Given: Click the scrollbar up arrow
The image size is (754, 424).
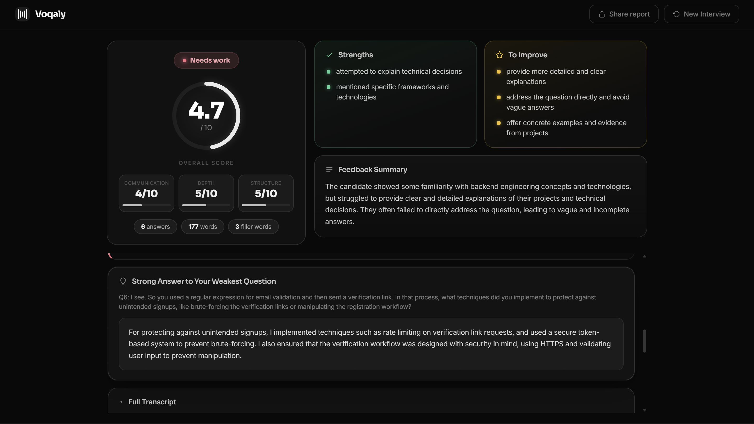Looking at the screenshot, I should coord(645,256).
